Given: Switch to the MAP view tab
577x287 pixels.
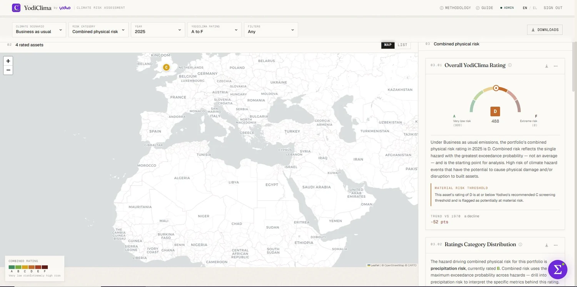Looking at the screenshot, I should click(388, 45).
